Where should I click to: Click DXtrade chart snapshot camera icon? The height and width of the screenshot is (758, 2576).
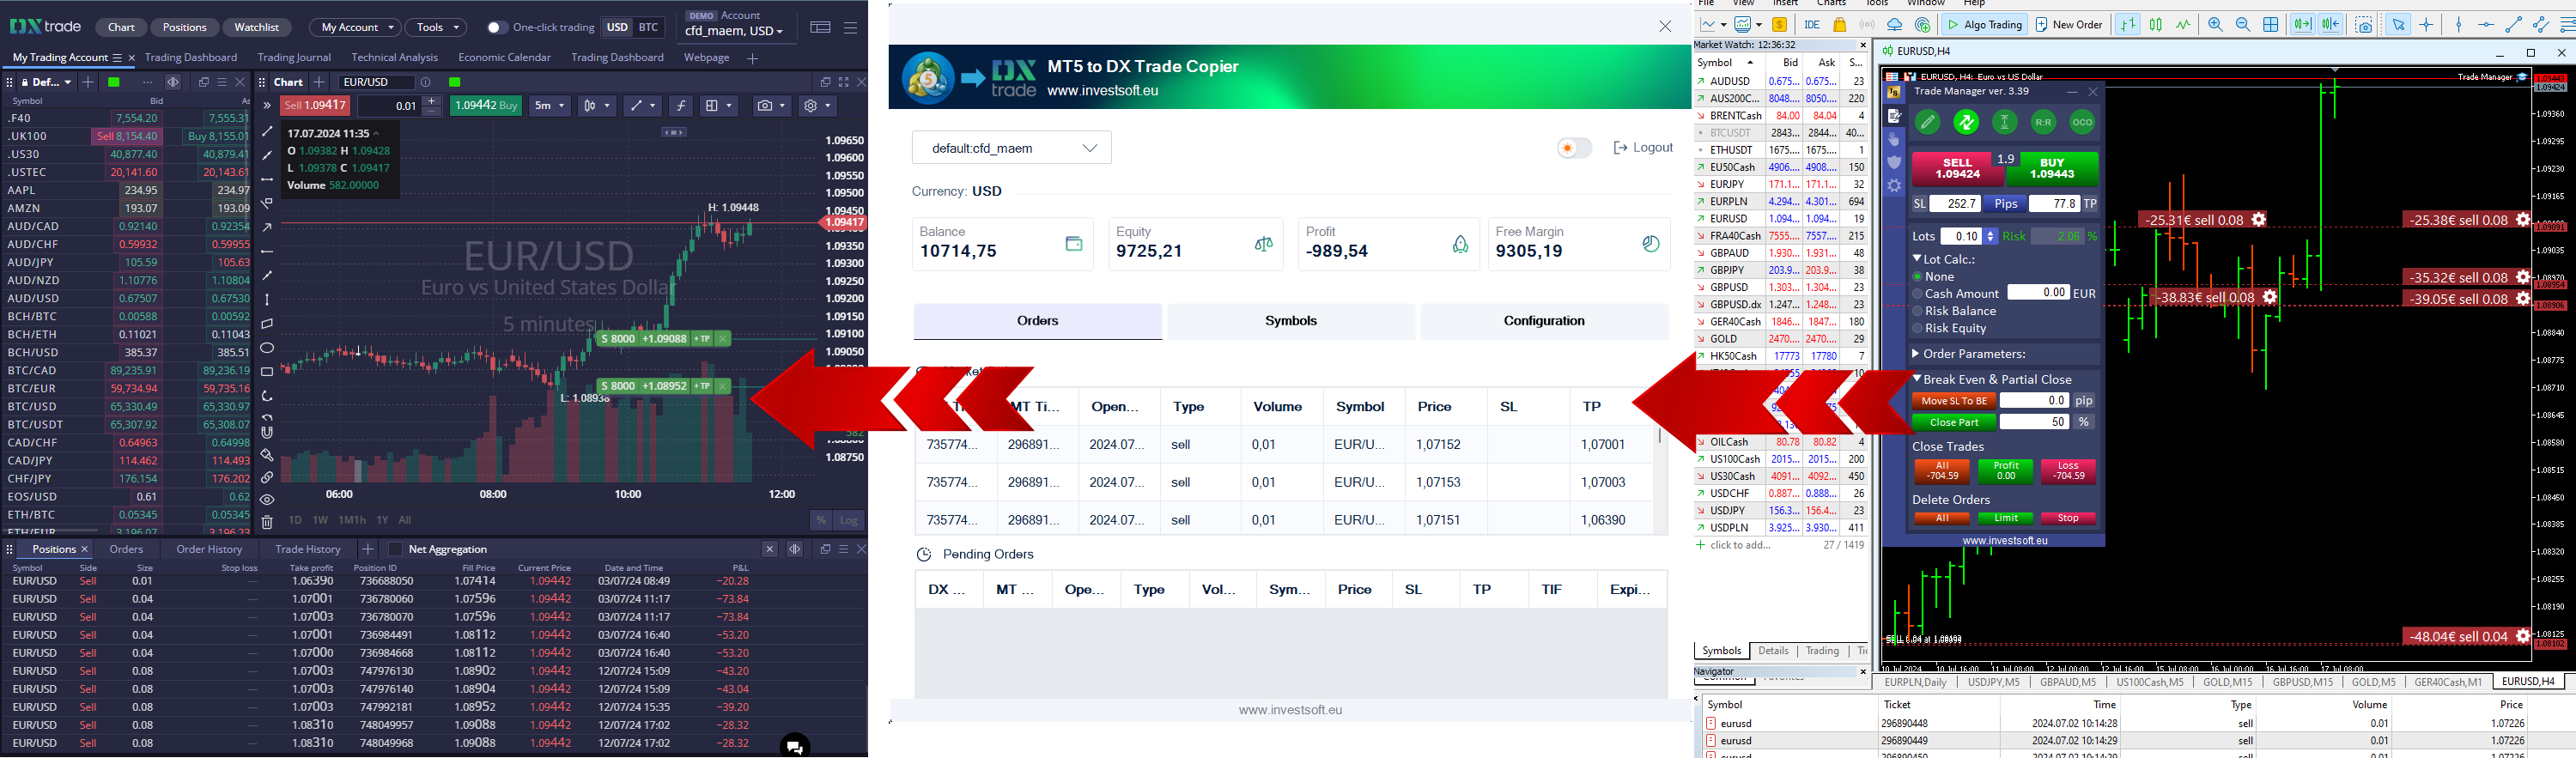764,106
